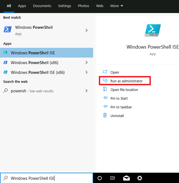Open the Web search tab

tap(100, 6)
